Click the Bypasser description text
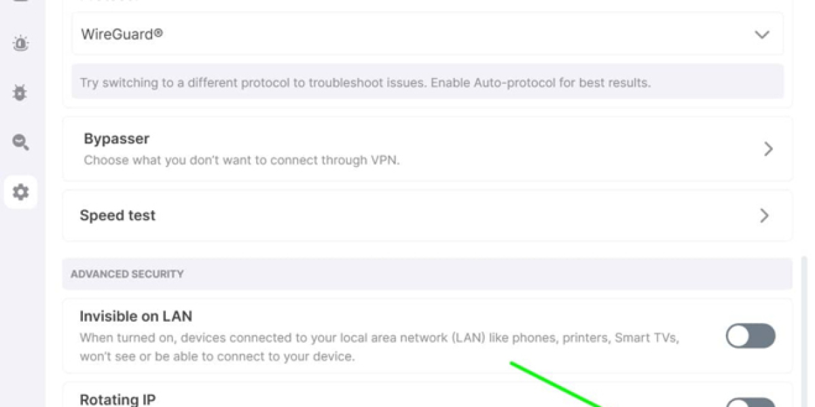815x407 pixels. pos(241,161)
